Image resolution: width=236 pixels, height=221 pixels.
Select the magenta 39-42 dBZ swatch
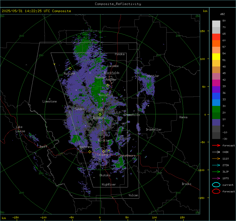[x=216, y=83]
